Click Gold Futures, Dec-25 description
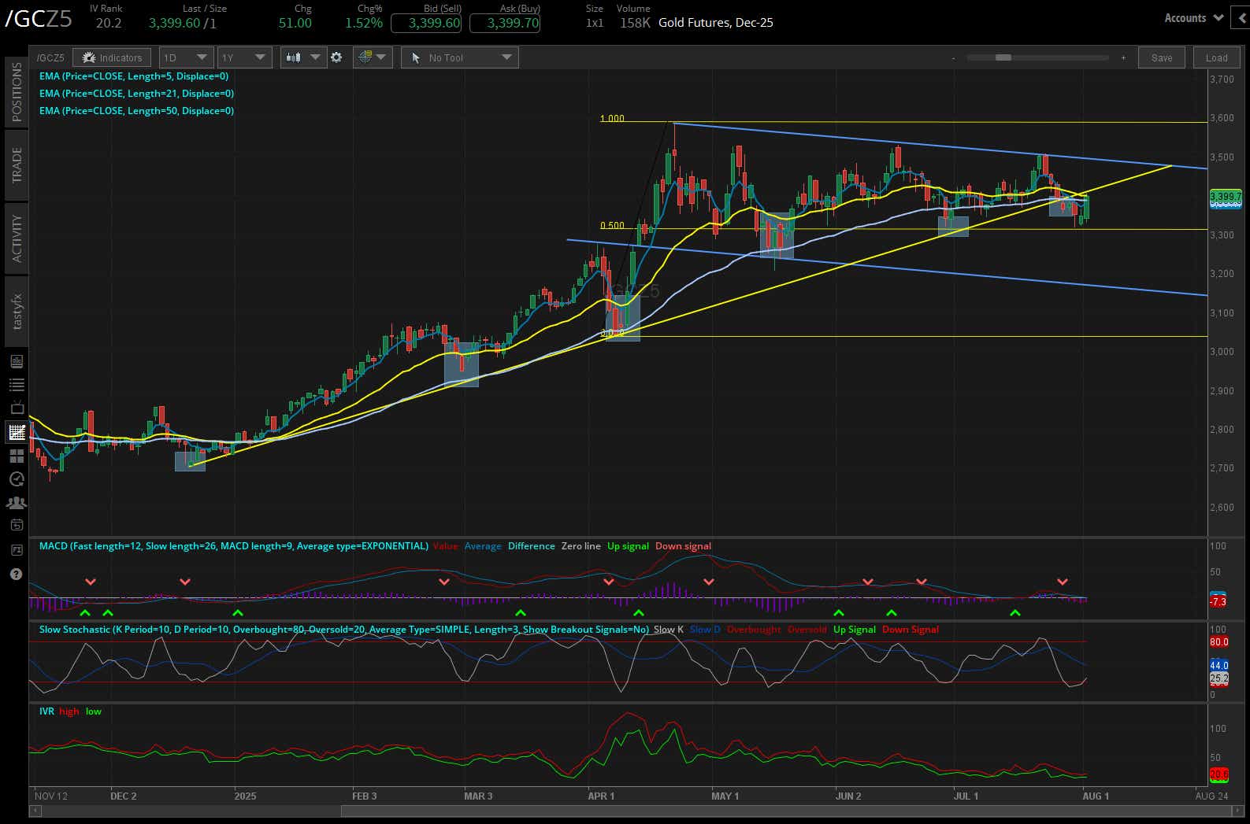Image resolution: width=1250 pixels, height=824 pixels. click(716, 23)
